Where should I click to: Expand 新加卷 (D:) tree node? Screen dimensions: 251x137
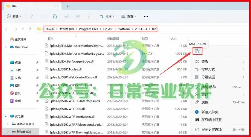click(x=8, y=132)
